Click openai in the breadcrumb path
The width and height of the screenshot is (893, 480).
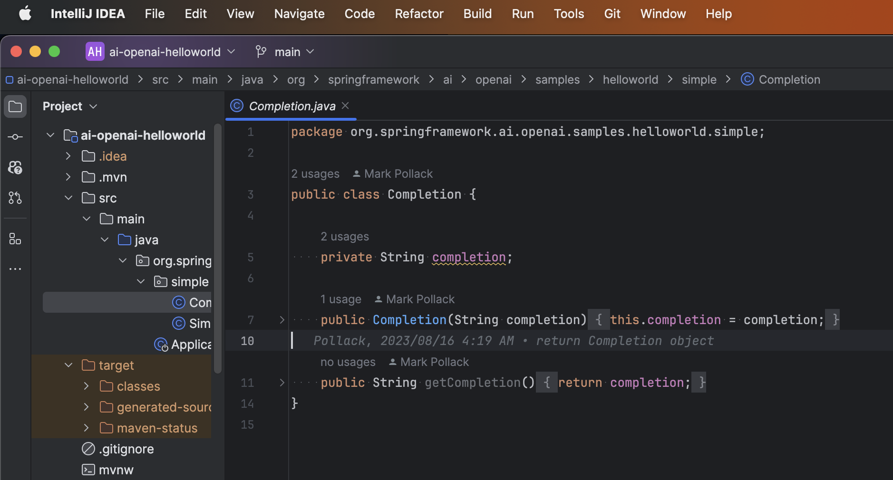click(x=494, y=79)
